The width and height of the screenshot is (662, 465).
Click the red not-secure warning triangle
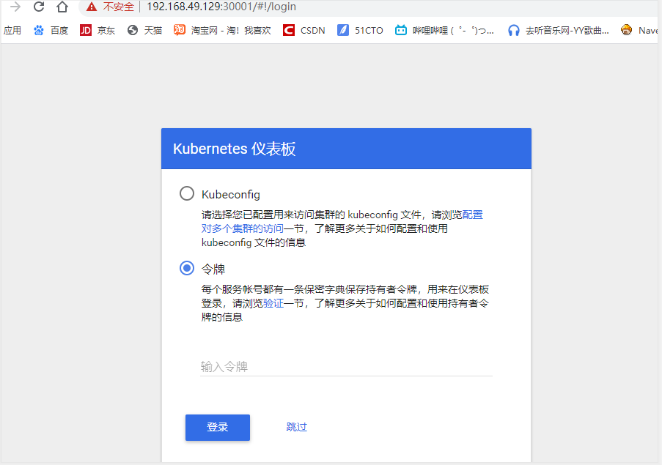pyautogui.click(x=91, y=7)
